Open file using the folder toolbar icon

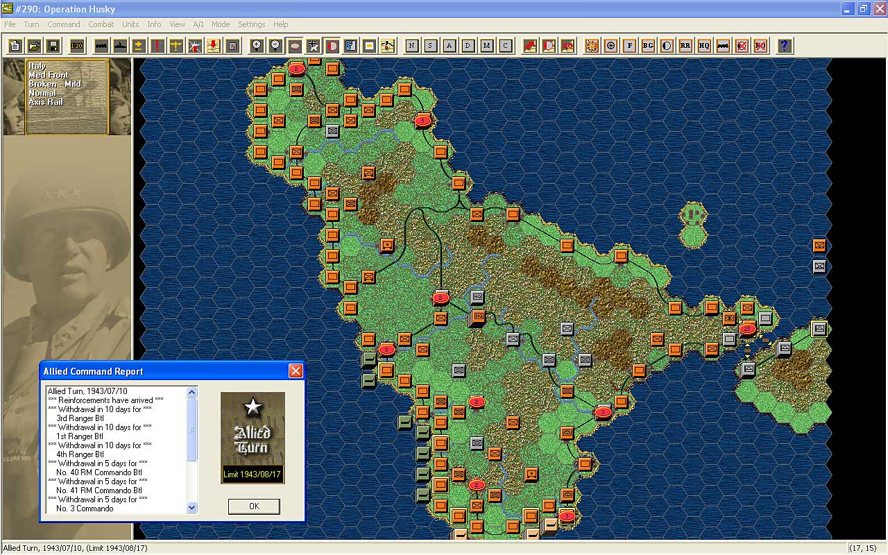(x=34, y=46)
